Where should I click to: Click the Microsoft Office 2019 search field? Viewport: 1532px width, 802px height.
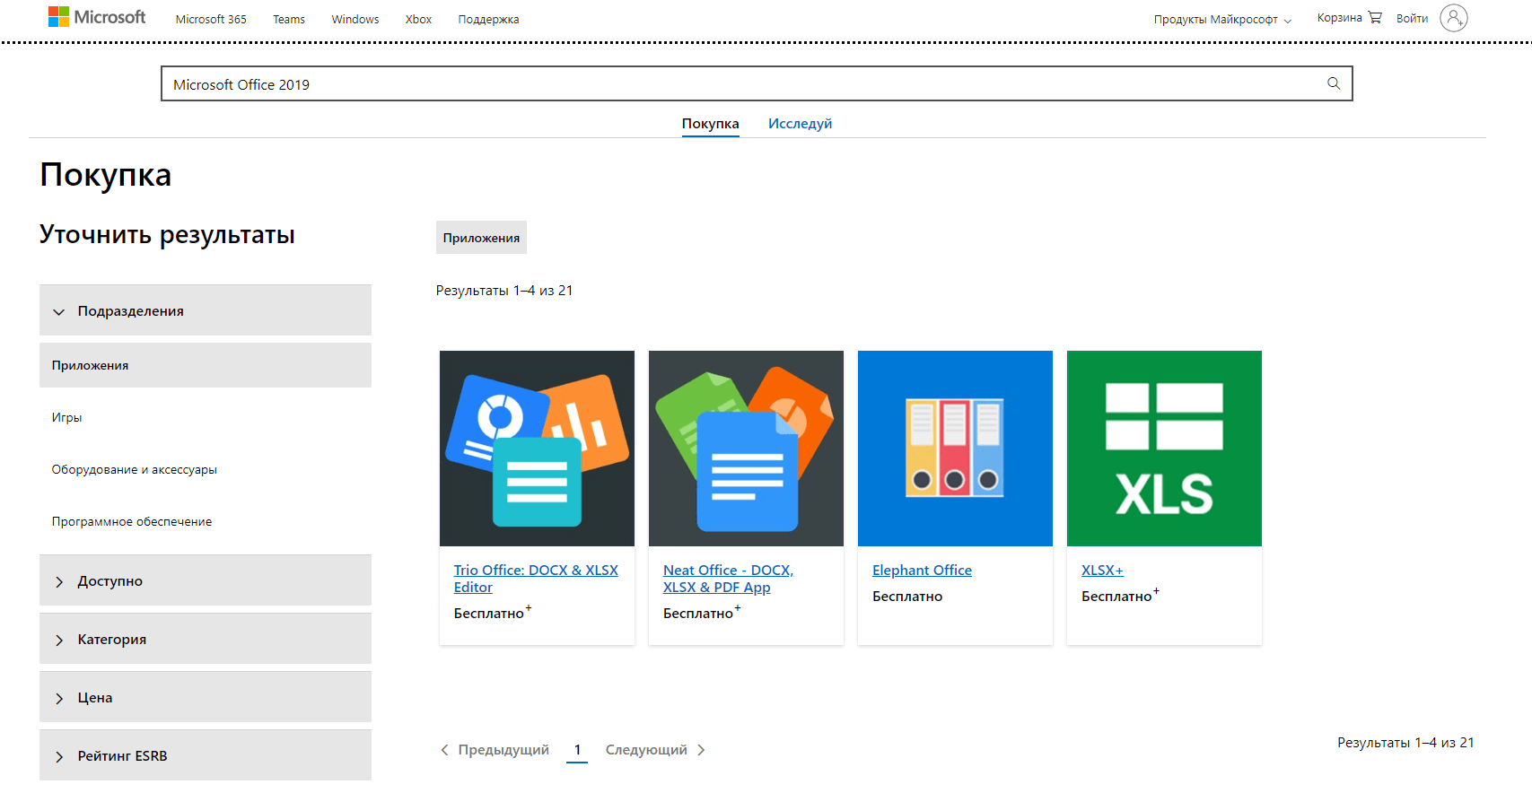click(x=736, y=84)
